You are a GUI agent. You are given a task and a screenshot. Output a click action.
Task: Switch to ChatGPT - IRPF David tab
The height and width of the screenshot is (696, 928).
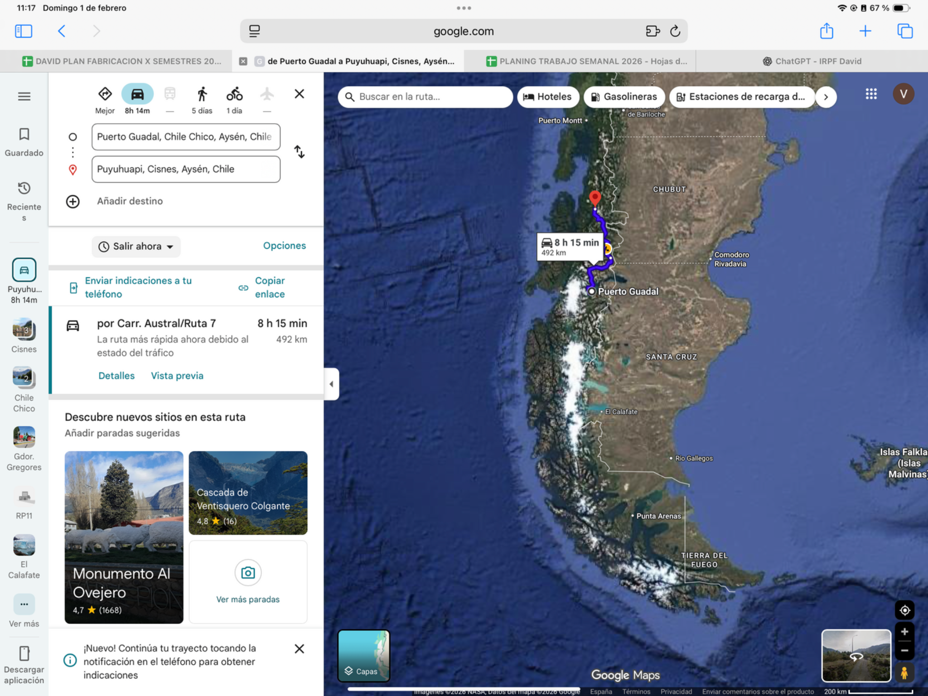[x=812, y=61]
